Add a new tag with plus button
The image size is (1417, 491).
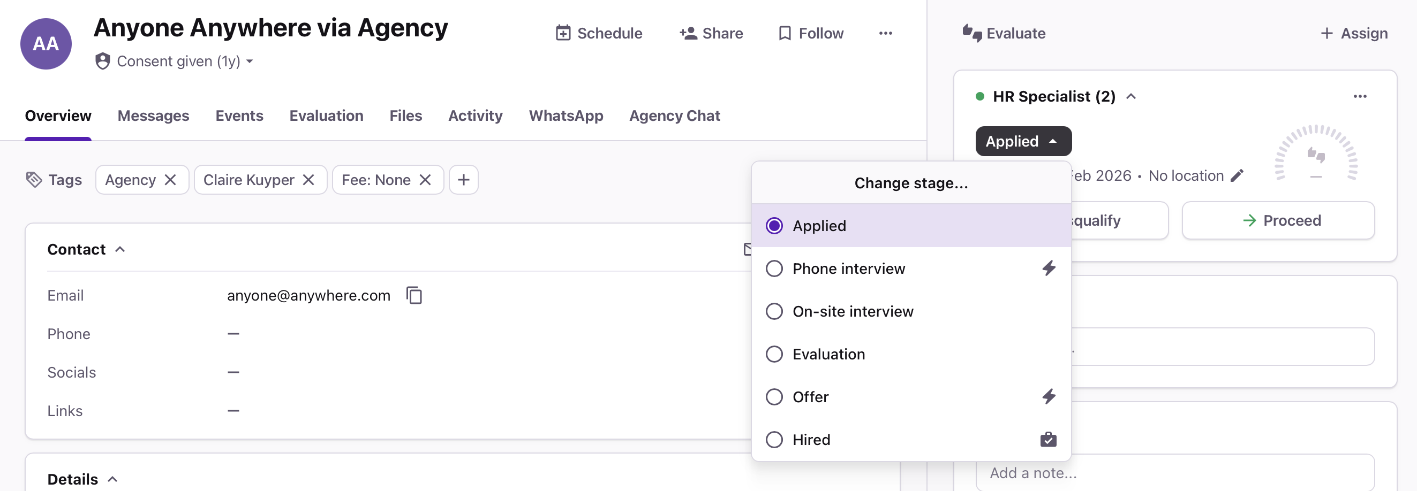pyautogui.click(x=464, y=180)
